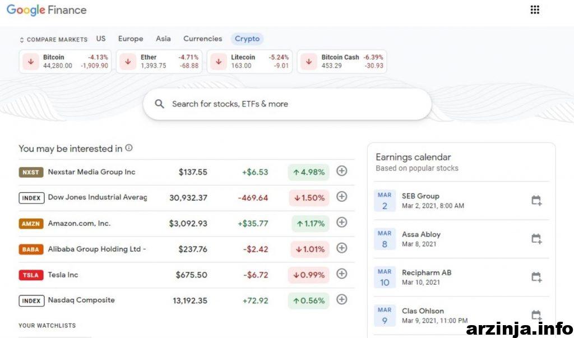The image size is (574, 338).
Task: Add Tesla Inc to watchlist
Action: point(341,274)
